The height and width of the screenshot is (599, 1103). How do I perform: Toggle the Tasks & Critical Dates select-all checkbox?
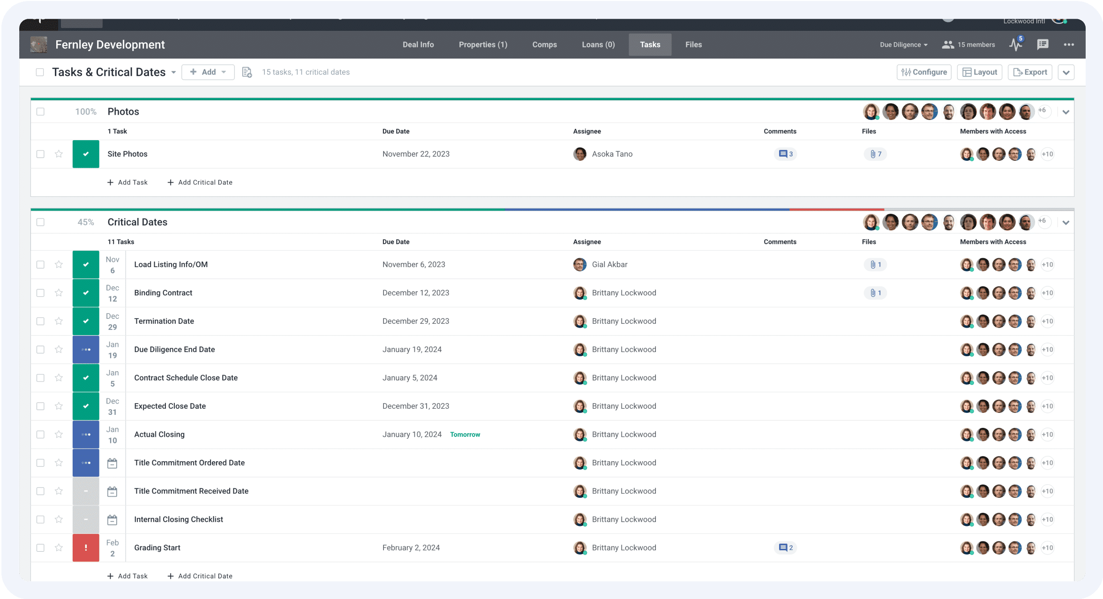tap(40, 72)
